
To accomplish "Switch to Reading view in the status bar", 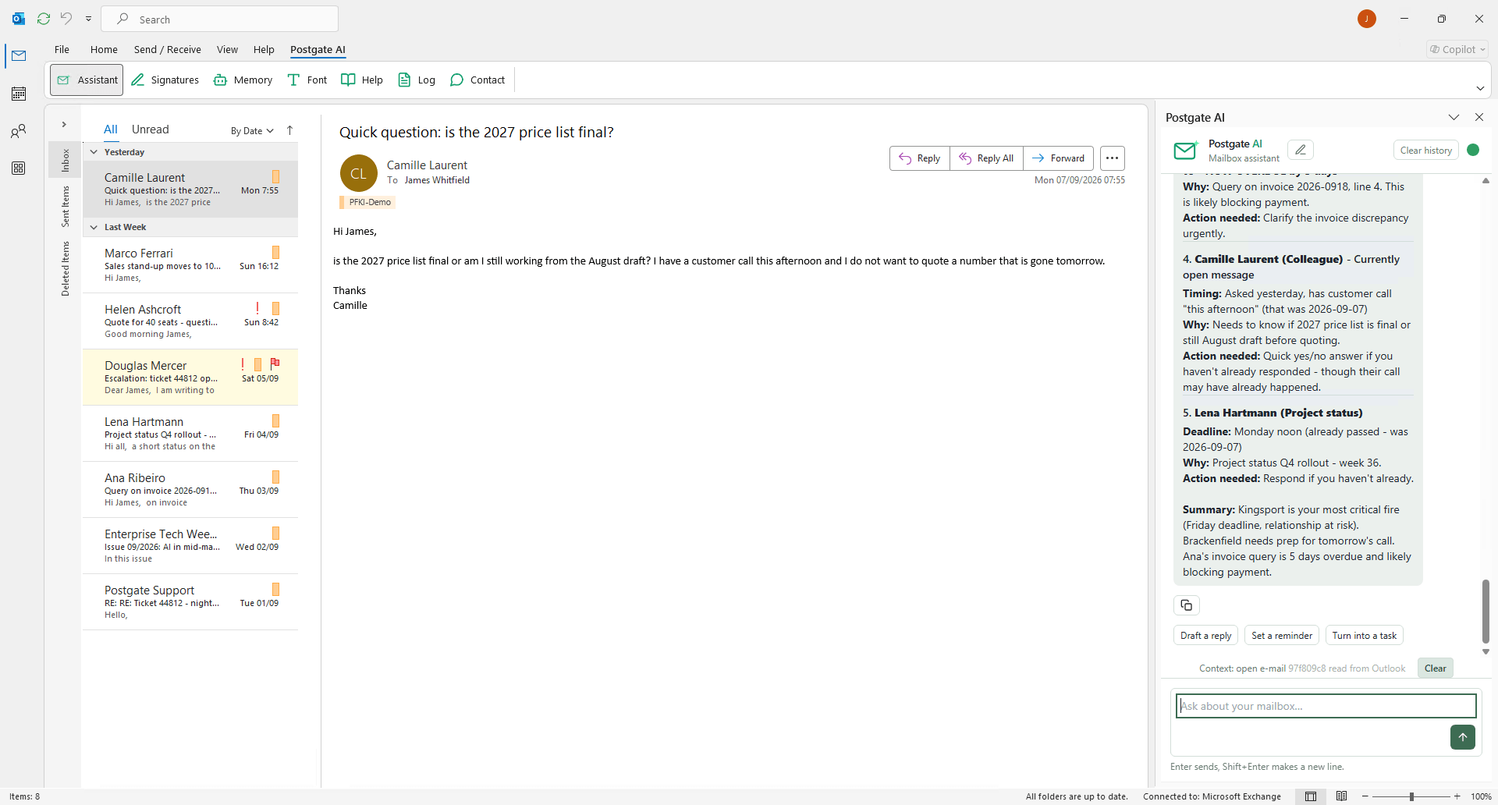I will (x=1341, y=796).
